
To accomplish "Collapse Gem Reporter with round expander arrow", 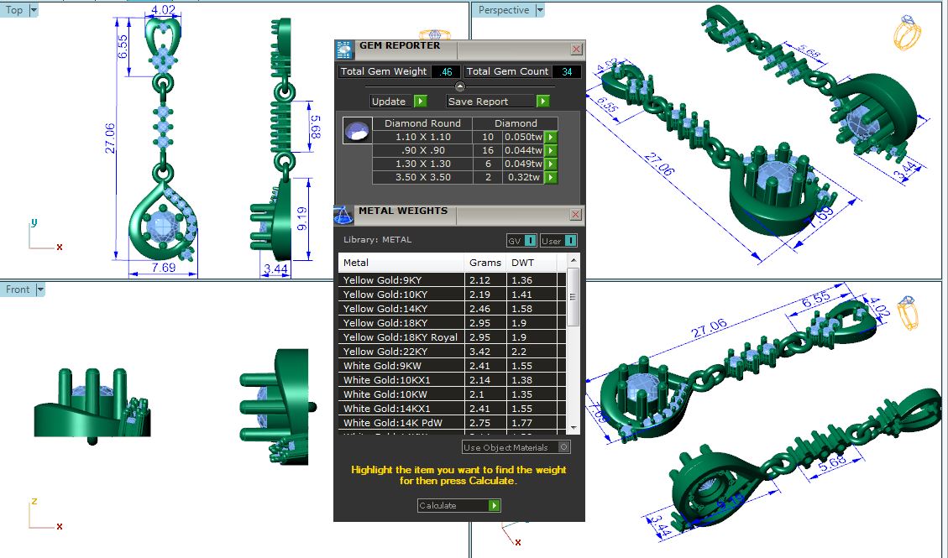I will tap(459, 86).
